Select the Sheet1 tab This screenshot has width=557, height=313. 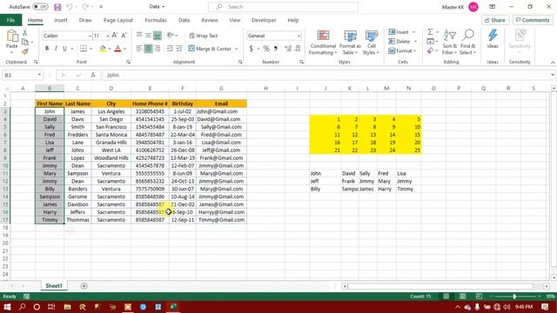(54, 286)
